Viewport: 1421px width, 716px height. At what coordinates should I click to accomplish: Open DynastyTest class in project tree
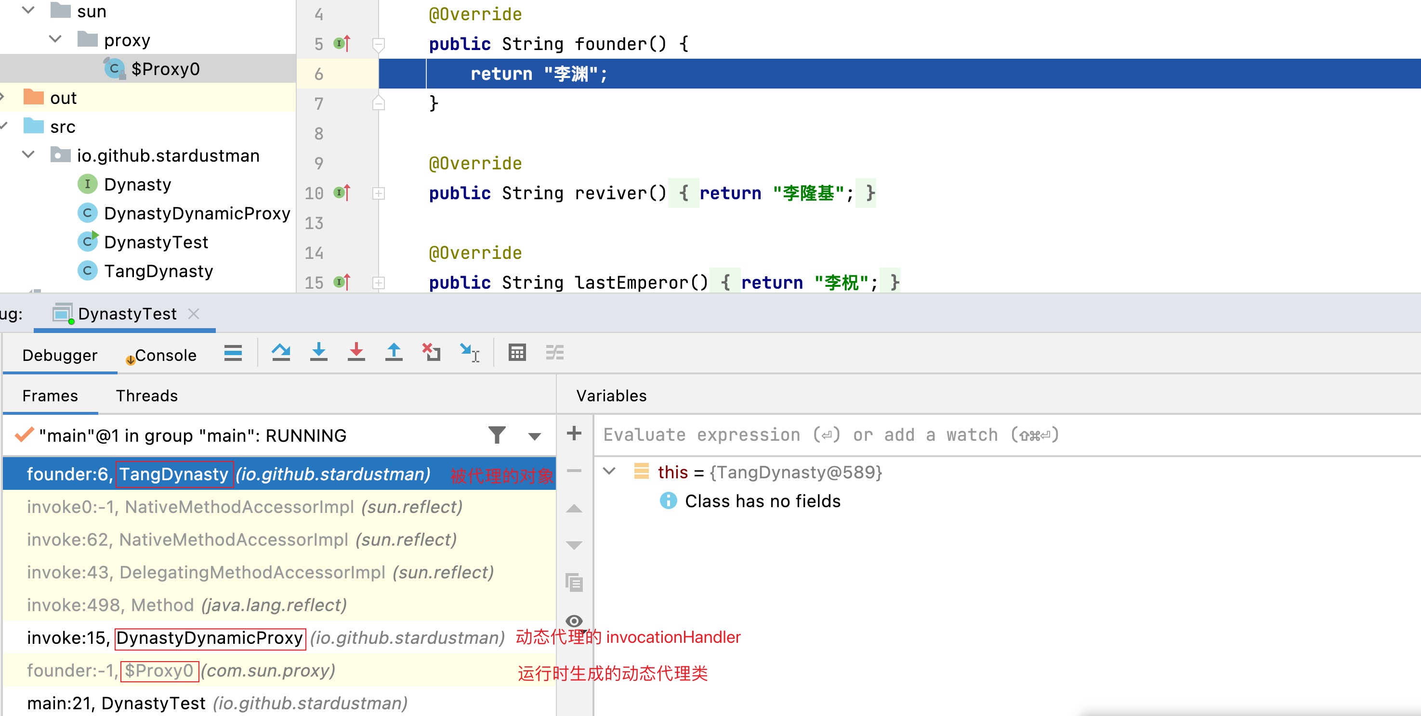156,242
